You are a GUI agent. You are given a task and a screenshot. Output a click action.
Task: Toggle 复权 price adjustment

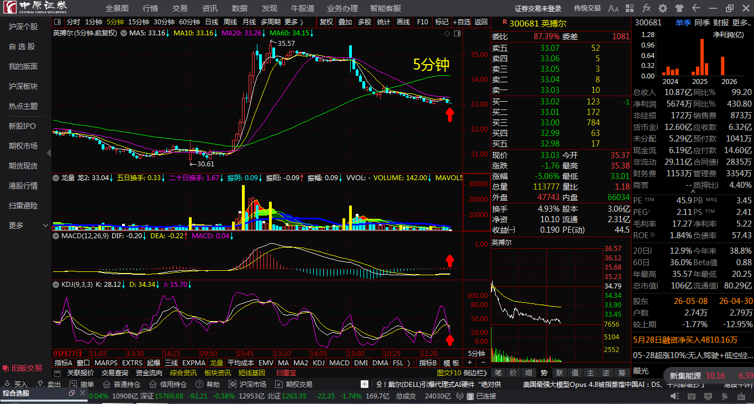point(326,22)
